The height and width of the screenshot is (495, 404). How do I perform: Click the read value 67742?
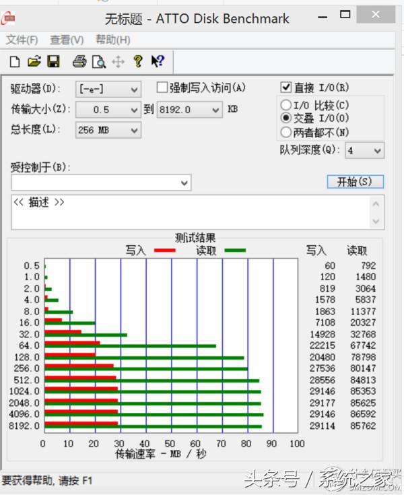[363, 345]
